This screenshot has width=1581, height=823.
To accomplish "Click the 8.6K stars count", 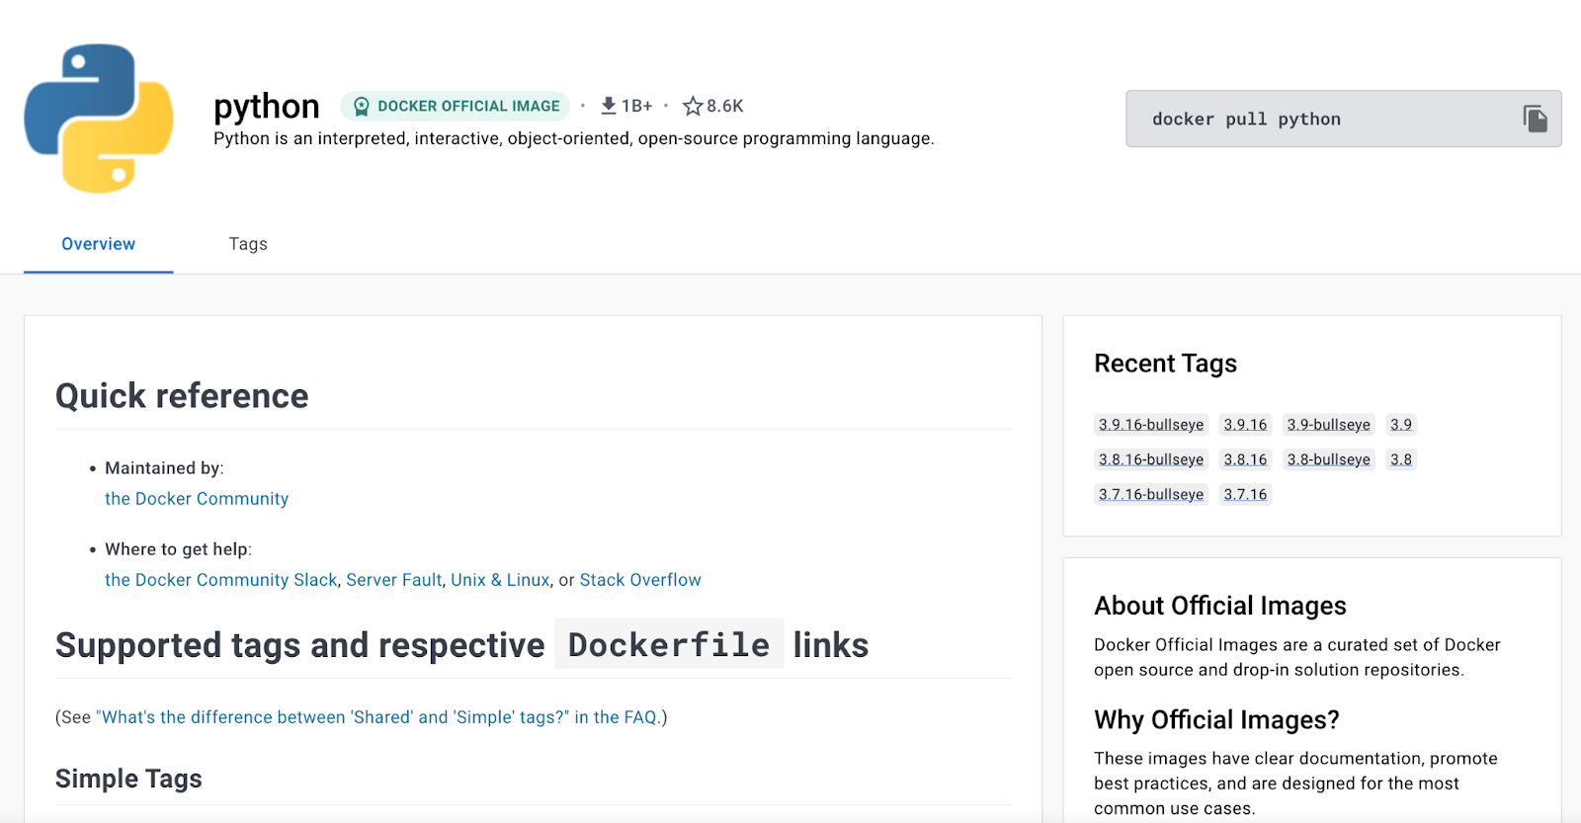I will pyautogui.click(x=725, y=106).
